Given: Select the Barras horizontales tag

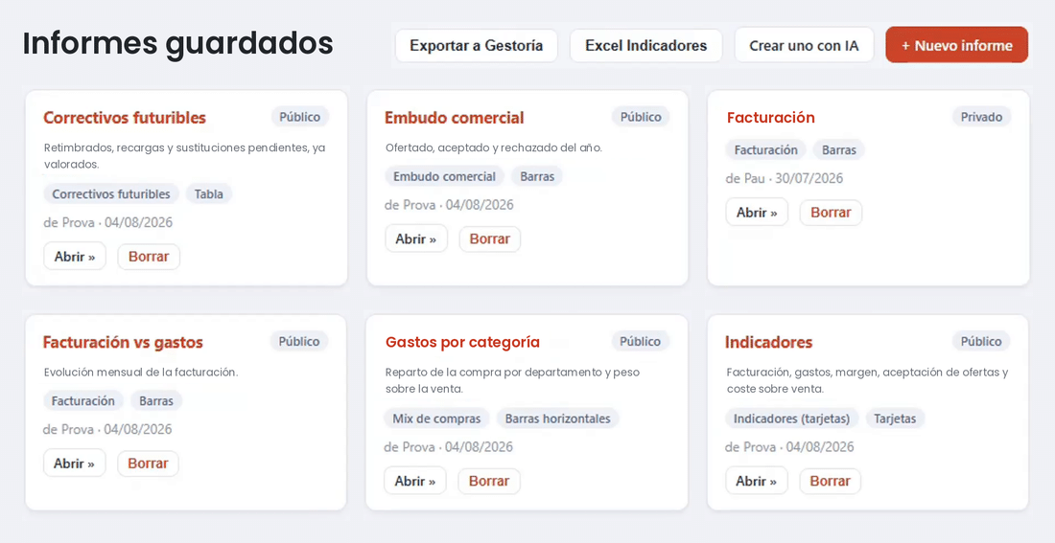Looking at the screenshot, I should coord(558,419).
